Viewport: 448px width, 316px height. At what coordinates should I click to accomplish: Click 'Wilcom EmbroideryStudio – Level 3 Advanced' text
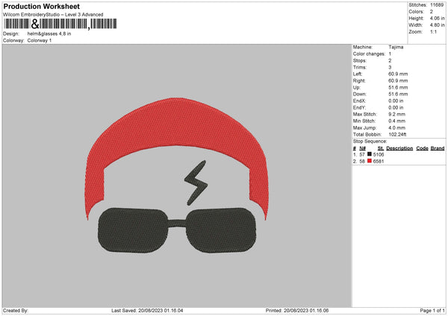pos(53,15)
